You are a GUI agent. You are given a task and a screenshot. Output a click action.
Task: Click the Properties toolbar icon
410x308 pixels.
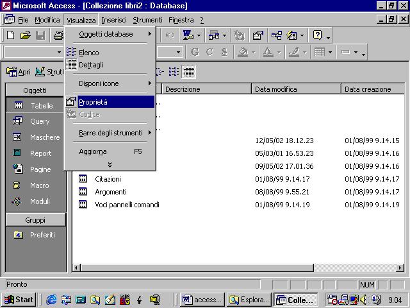258,35
